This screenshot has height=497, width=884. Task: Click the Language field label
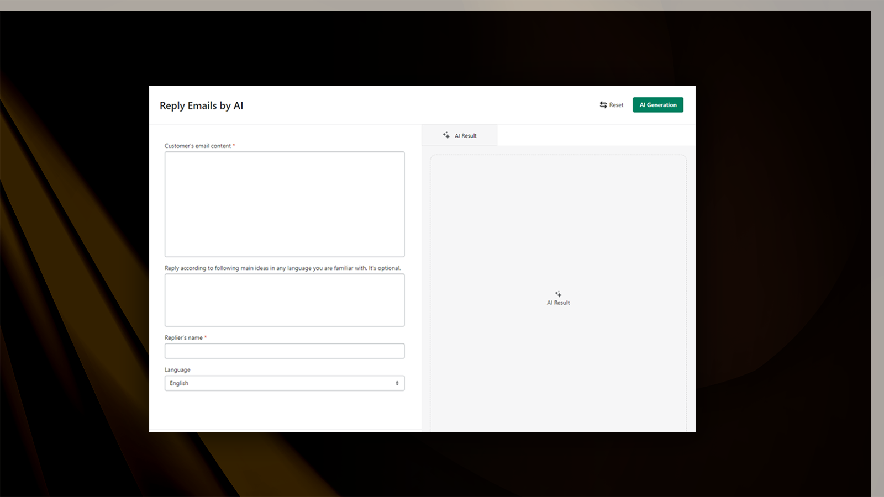click(177, 370)
